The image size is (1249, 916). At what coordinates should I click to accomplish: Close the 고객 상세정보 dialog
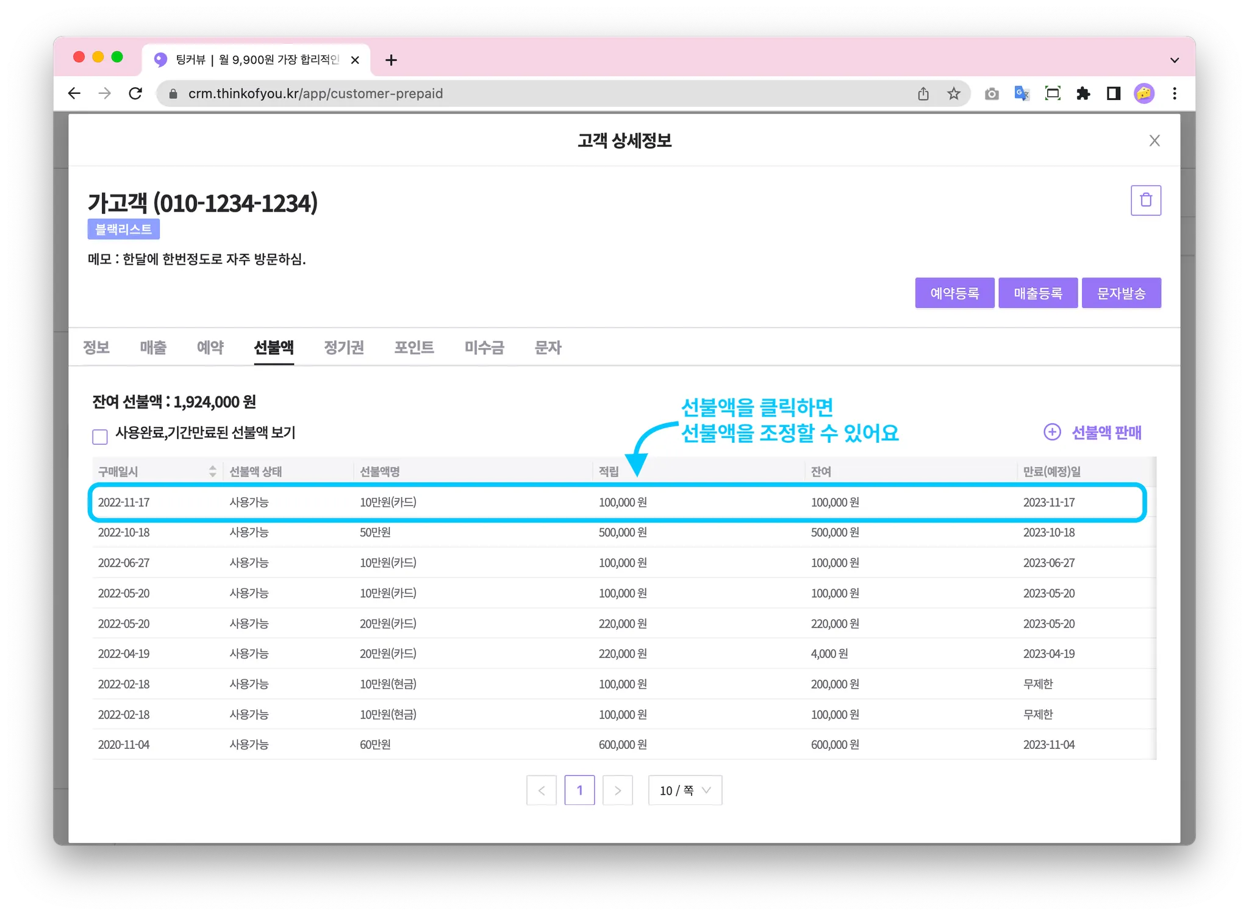coord(1154,141)
